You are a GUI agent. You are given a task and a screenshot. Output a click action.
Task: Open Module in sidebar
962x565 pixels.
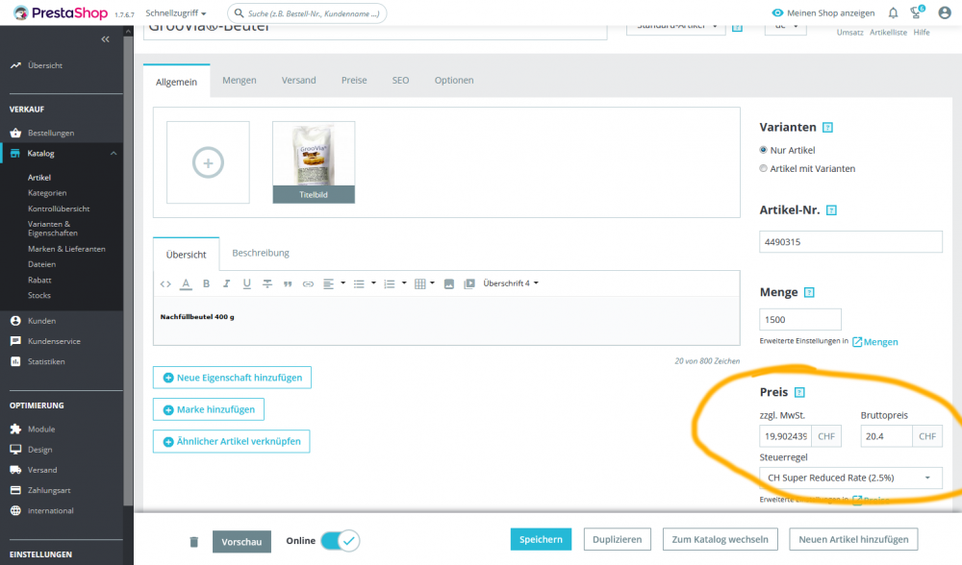(x=41, y=430)
